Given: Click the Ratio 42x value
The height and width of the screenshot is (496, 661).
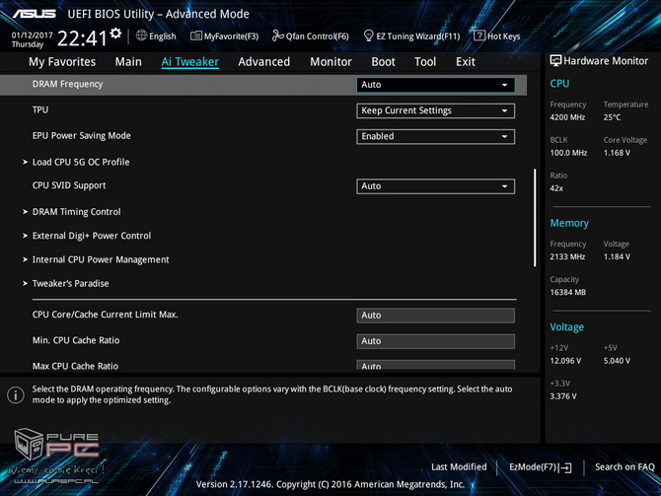Looking at the screenshot, I should 556,188.
